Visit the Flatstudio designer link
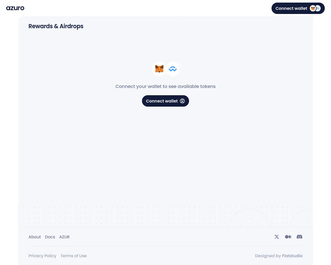Viewport: 331px width, 265px height. 292,256
